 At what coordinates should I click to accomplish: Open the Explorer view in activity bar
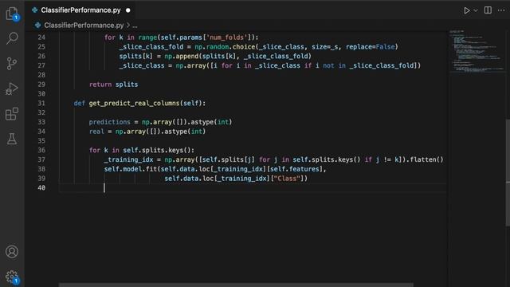12,14
